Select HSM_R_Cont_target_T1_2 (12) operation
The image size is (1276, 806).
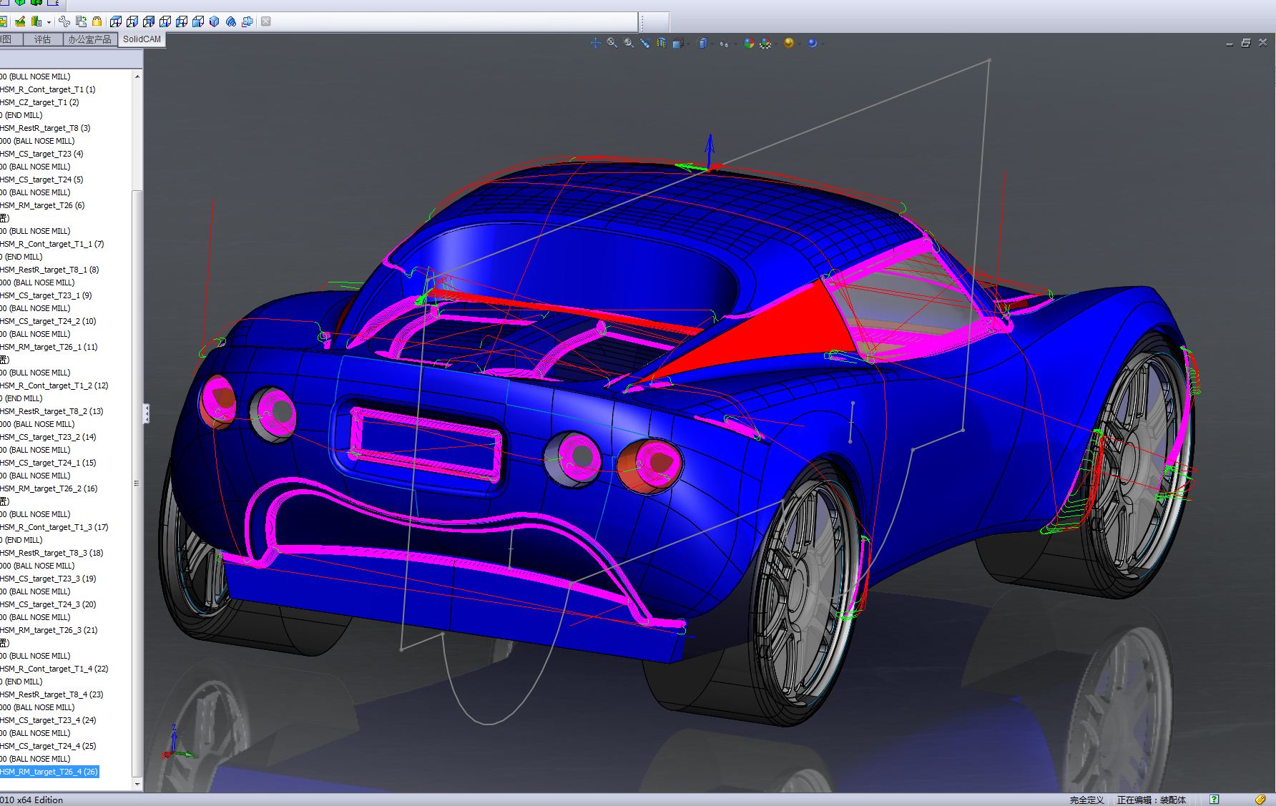coord(55,385)
